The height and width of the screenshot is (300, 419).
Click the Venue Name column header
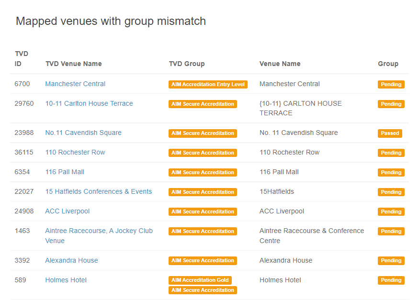coord(280,64)
